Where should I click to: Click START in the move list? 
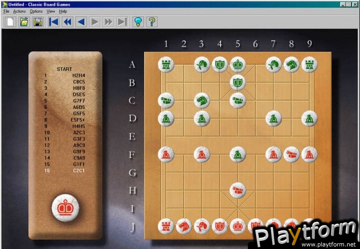[x=64, y=69]
